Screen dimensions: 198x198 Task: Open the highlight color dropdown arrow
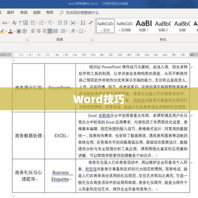(6, 31)
